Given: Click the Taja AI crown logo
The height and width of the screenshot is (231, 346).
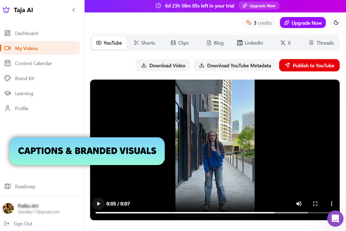Looking at the screenshot, I should pos(6,10).
